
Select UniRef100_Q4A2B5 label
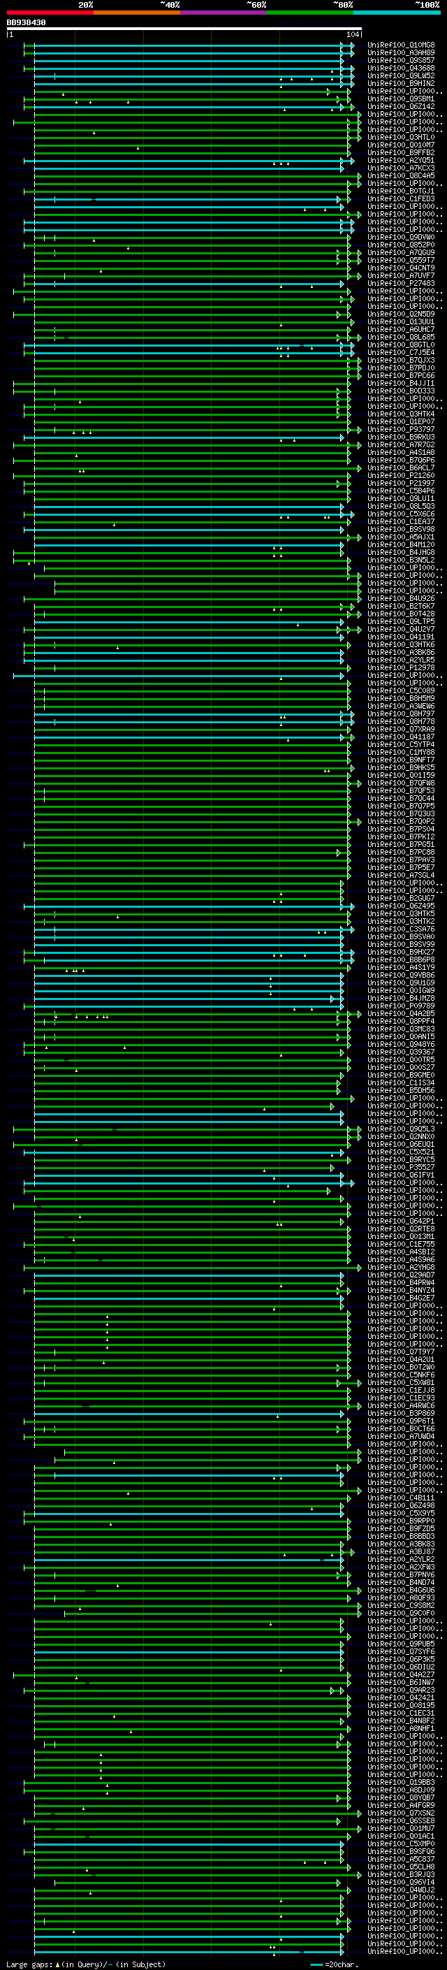point(401,1013)
